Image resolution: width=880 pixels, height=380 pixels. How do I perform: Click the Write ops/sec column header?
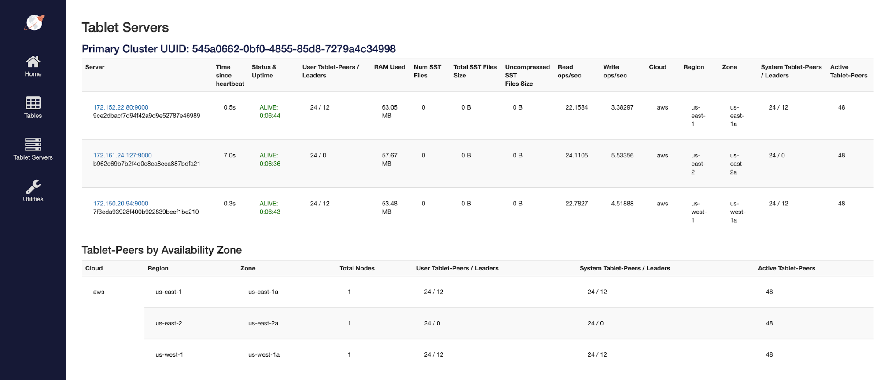tap(615, 71)
